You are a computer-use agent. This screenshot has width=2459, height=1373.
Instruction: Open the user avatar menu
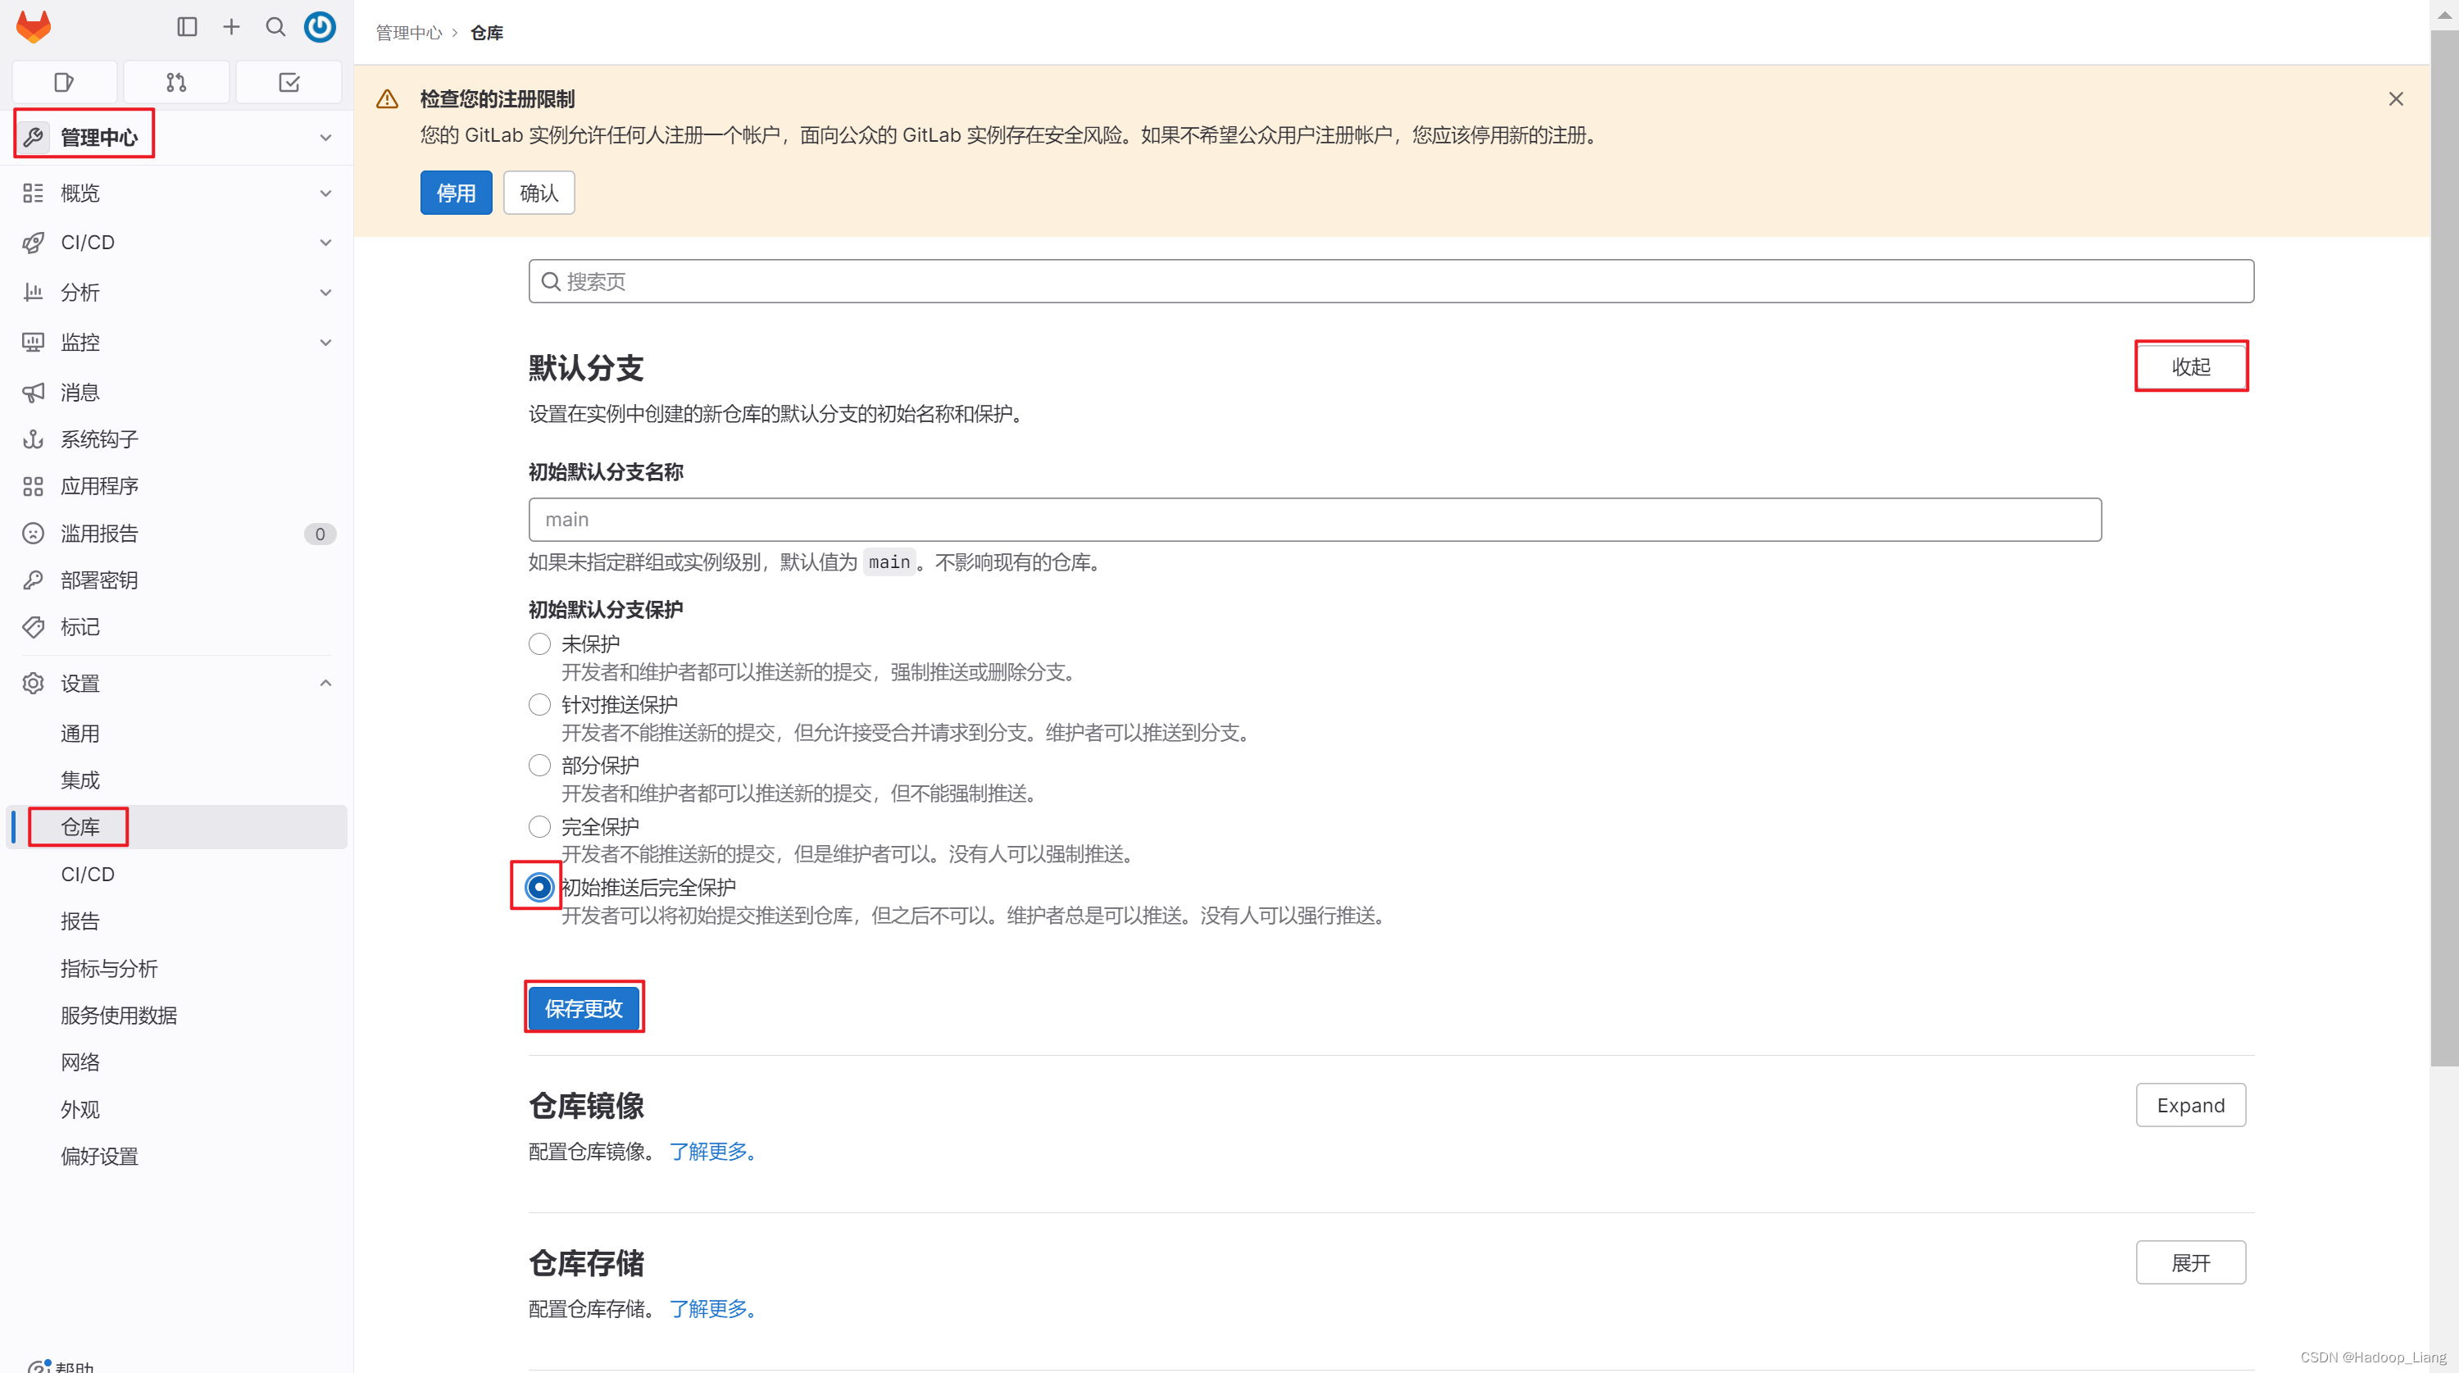(320, 27)
